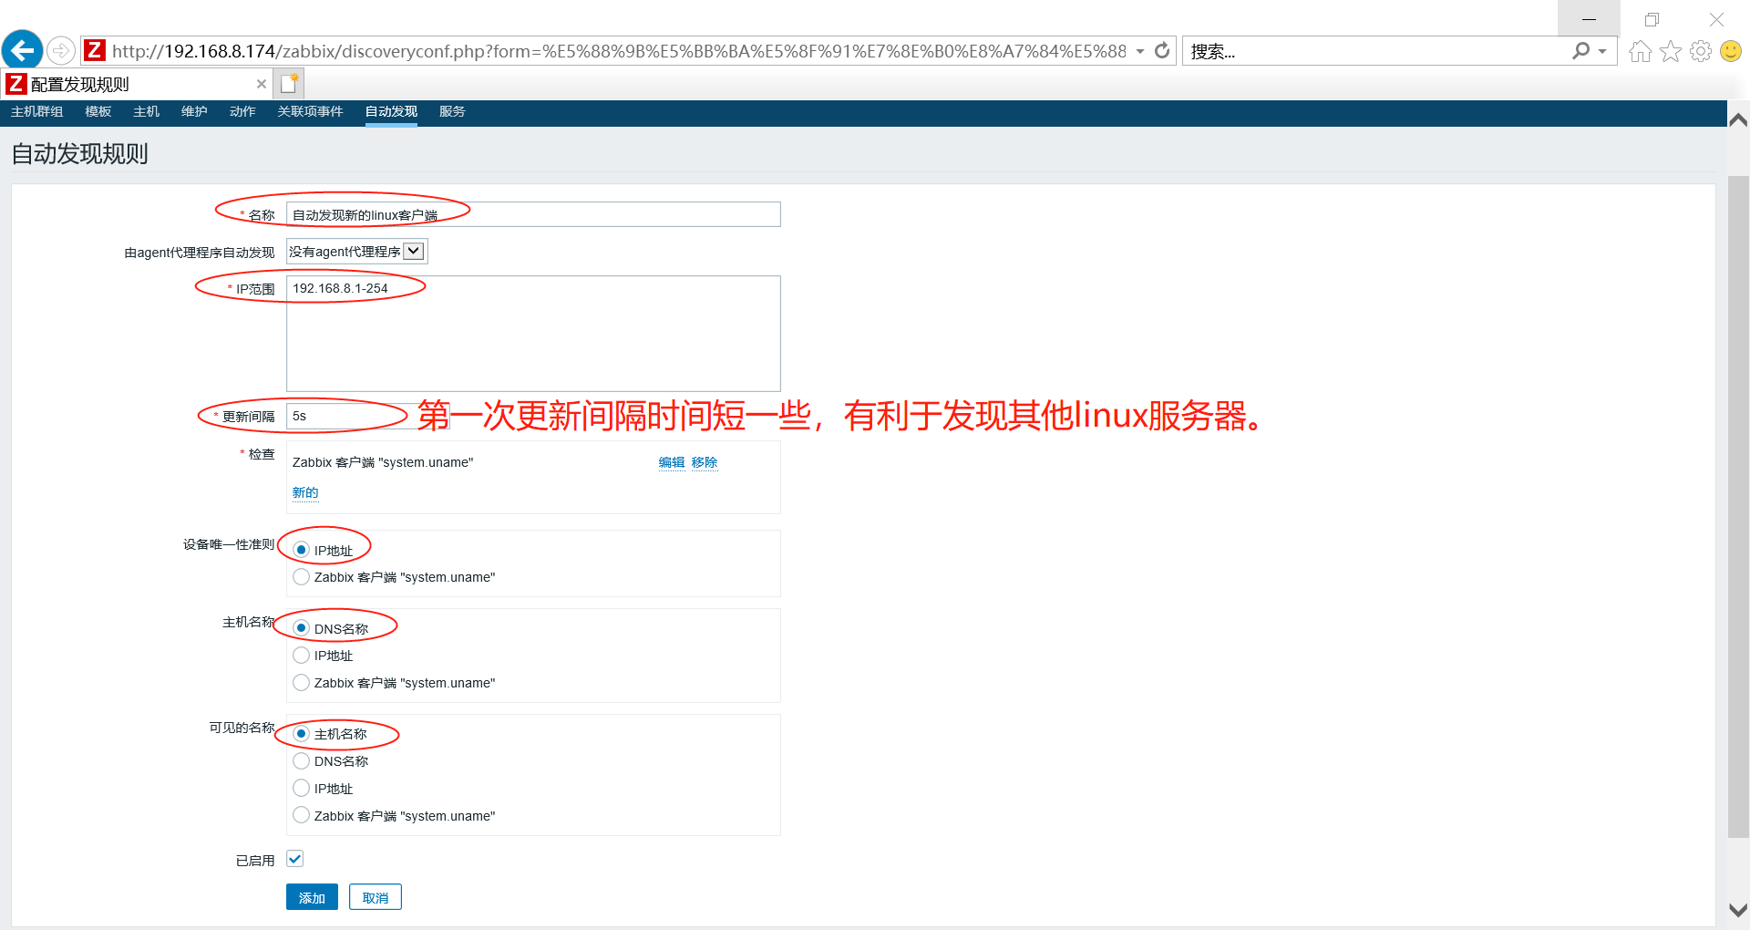Select DNS名称 under 主机名称

pos(302,628)
